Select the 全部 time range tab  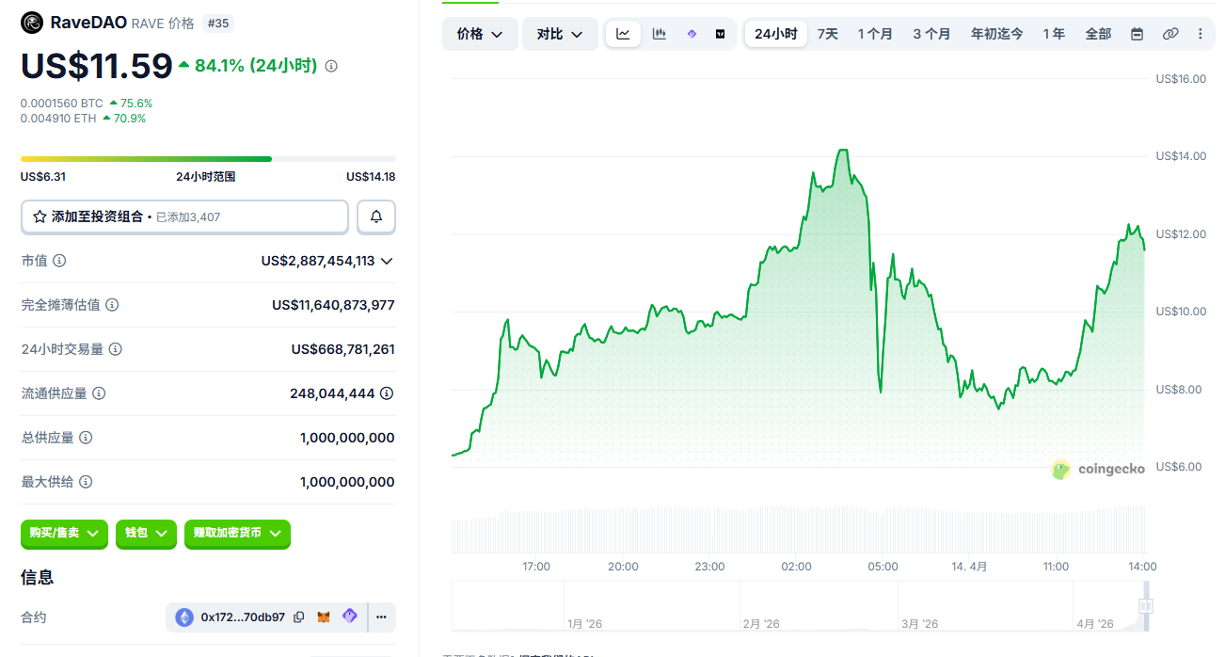pyautogui.click(x=1098, y=34)
